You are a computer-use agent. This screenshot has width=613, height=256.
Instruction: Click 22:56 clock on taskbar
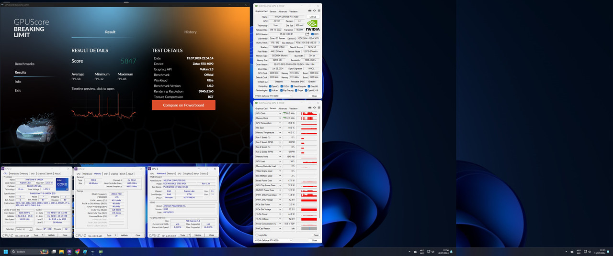click(x=445, y=251)
